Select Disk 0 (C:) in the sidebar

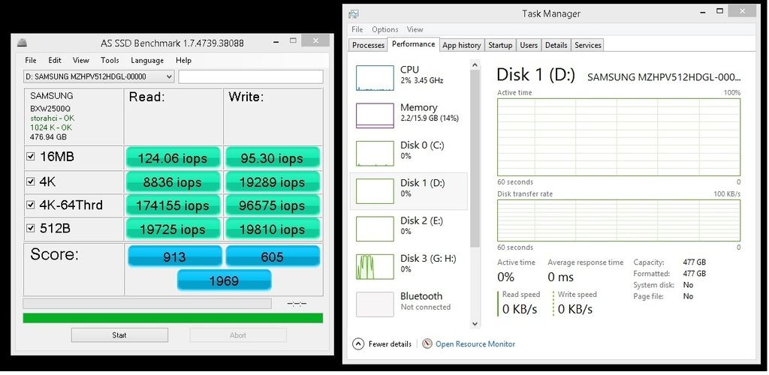click(409, 153)
